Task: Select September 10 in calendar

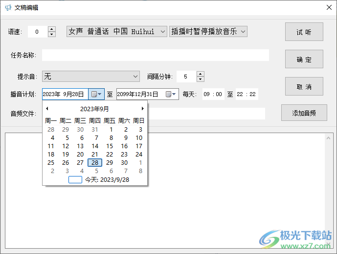Action: click(139, 137)
